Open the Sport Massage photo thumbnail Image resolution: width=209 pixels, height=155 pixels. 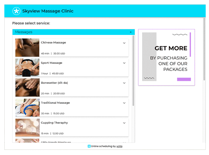27,68
